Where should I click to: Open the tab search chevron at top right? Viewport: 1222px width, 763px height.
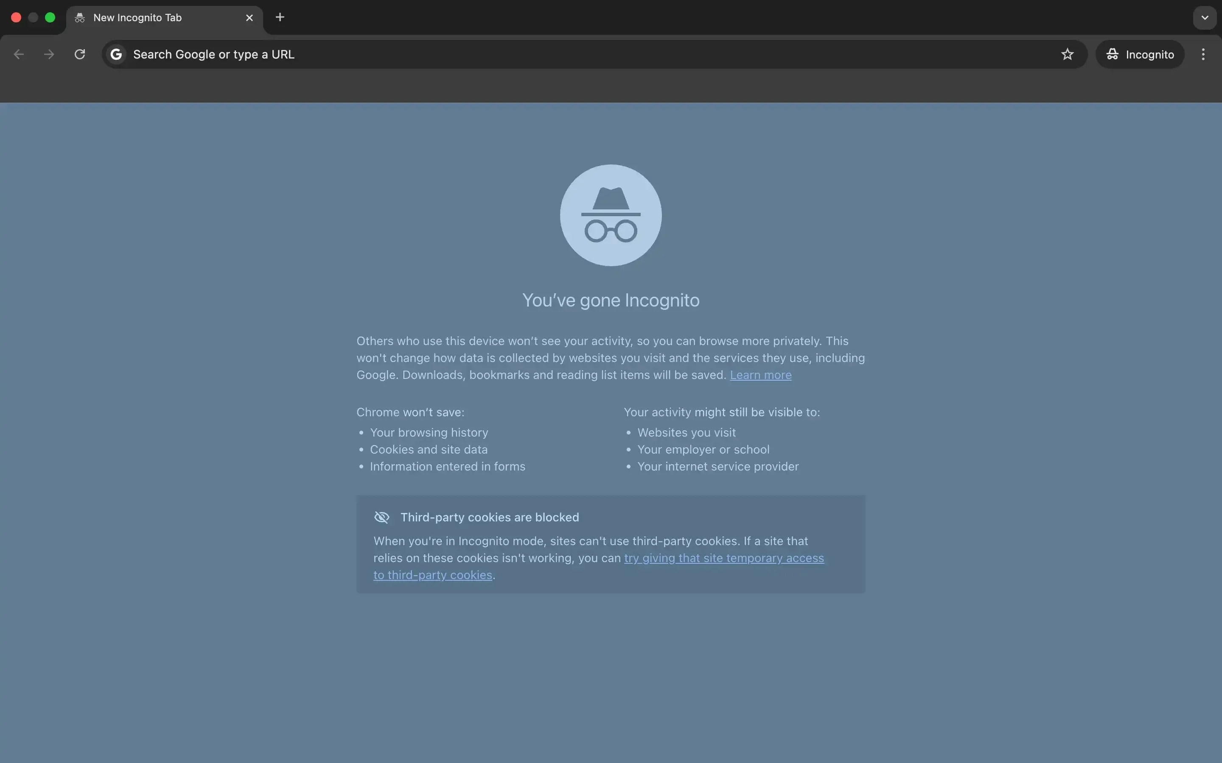[x=1205, y=17]
